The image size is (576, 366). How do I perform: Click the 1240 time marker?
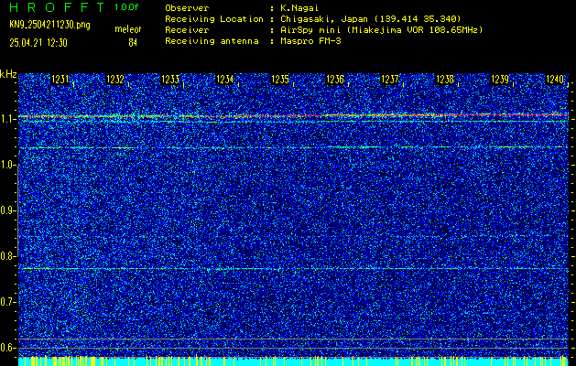(x=555, y=80)
